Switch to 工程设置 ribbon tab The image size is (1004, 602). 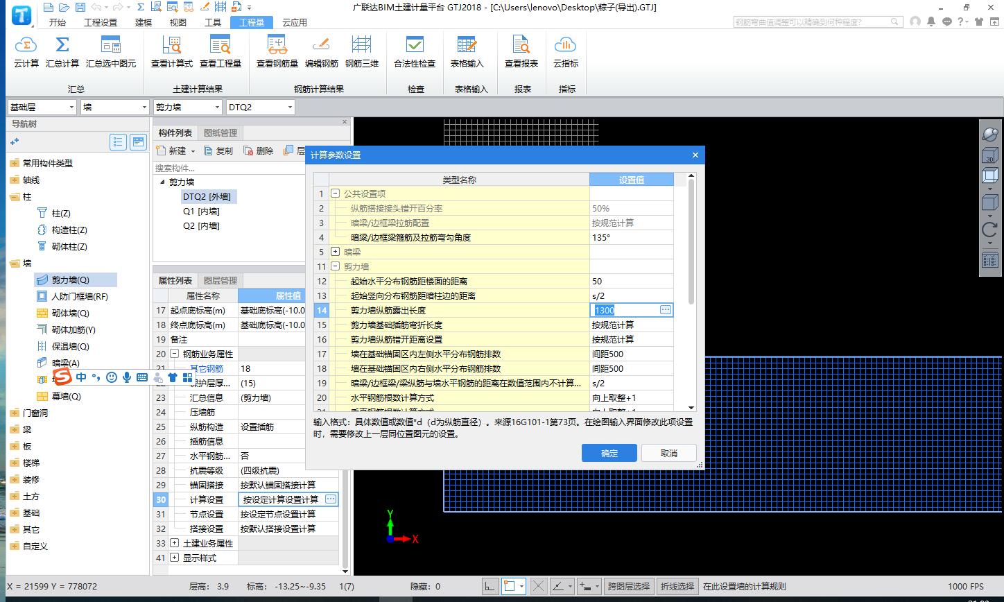pos(101,22)
